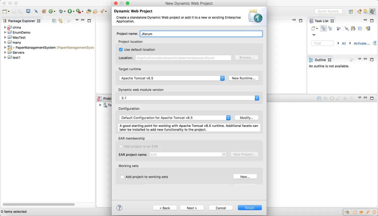Click the Open Task folder icon
The height and width of the screenshot is (216, 378).
click(x=95, y=11)
